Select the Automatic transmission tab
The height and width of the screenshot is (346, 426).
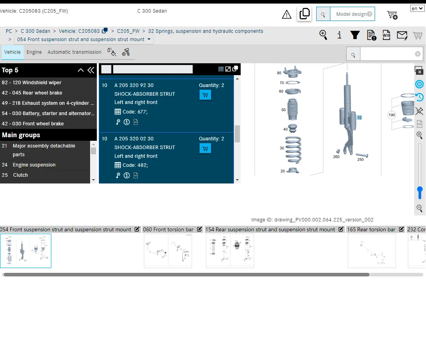pos(74,52)
